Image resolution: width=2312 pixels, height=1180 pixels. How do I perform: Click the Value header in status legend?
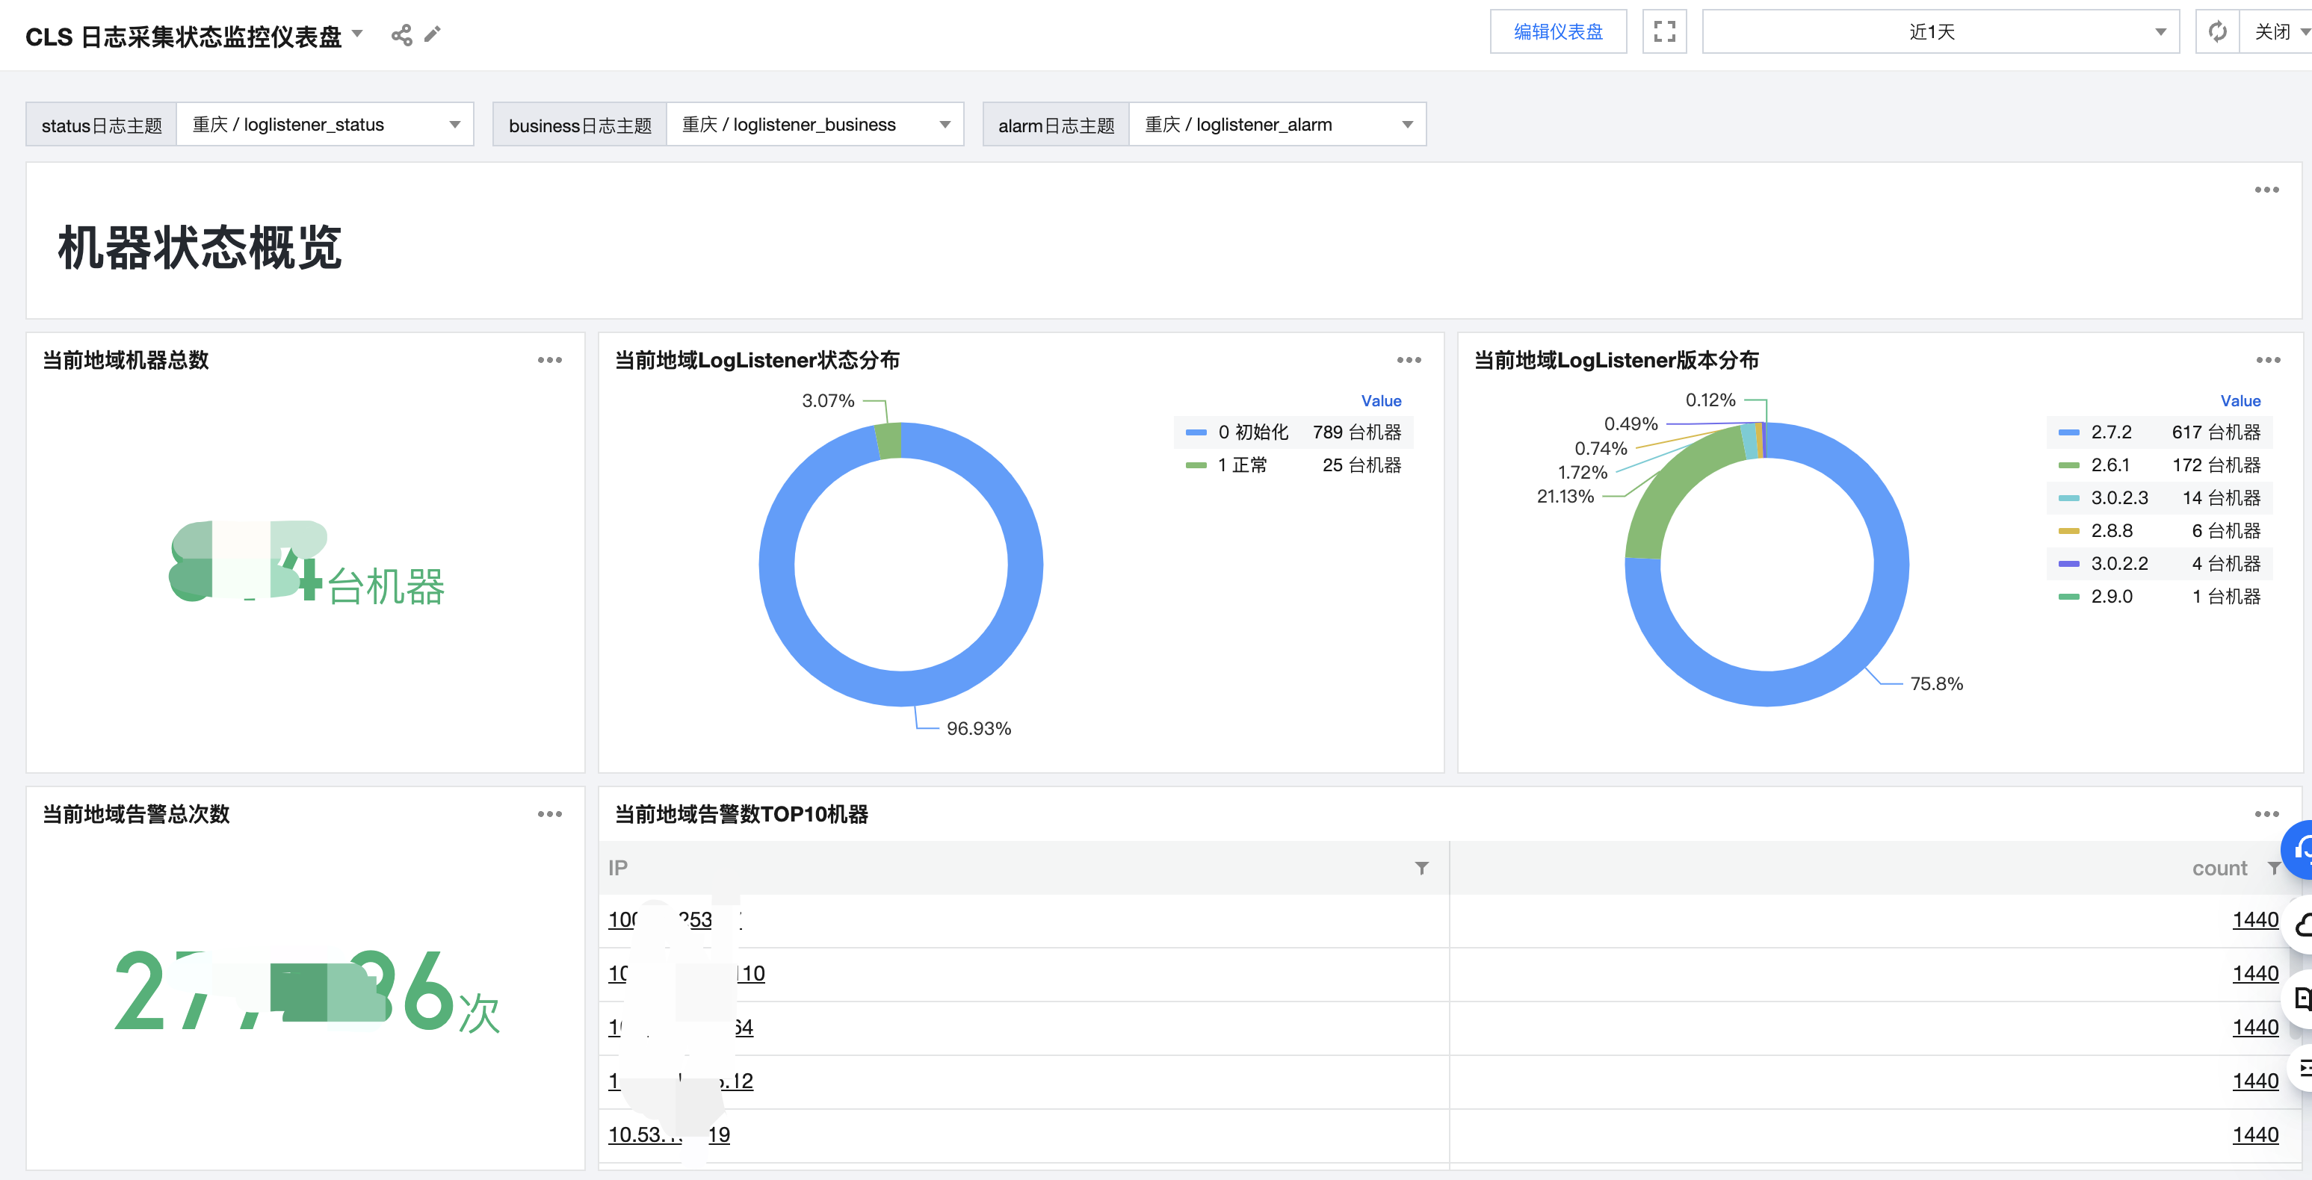pos(1380,401)
